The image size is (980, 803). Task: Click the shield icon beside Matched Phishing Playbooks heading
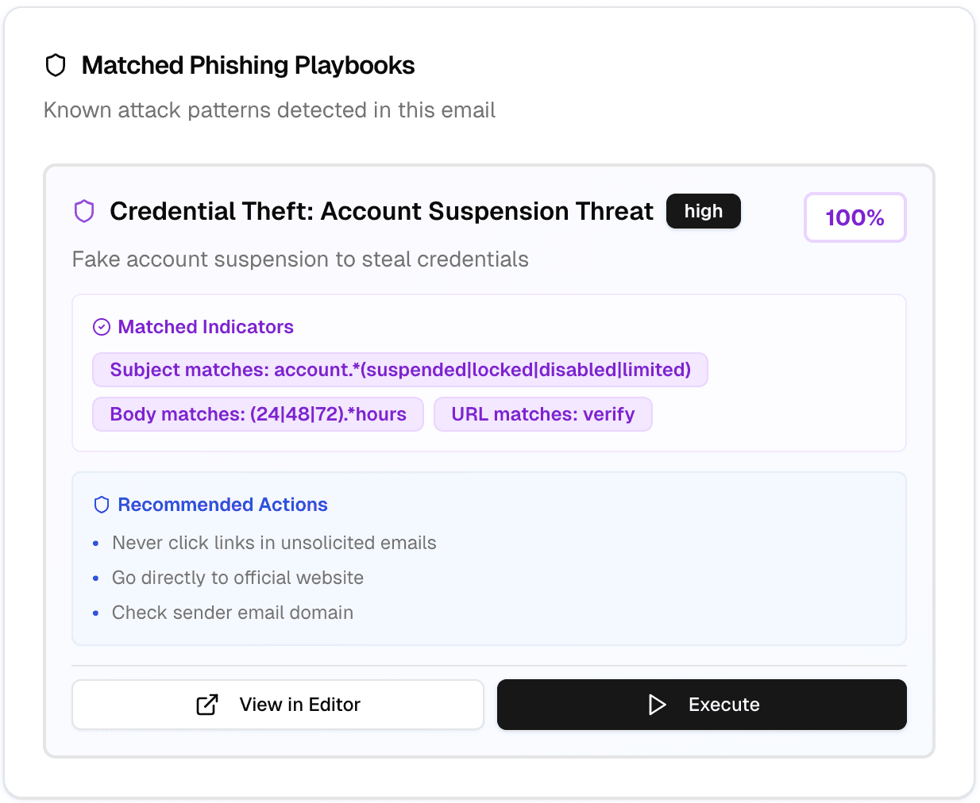point(55,65)
